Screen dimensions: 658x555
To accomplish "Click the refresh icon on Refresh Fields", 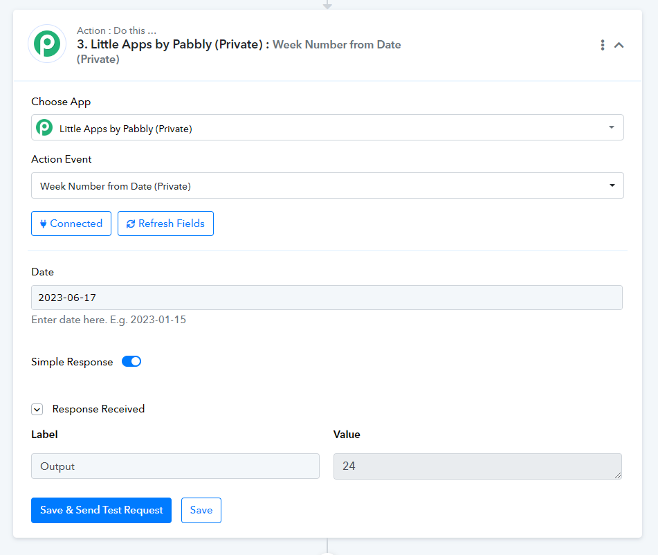I will pos(131,224).
